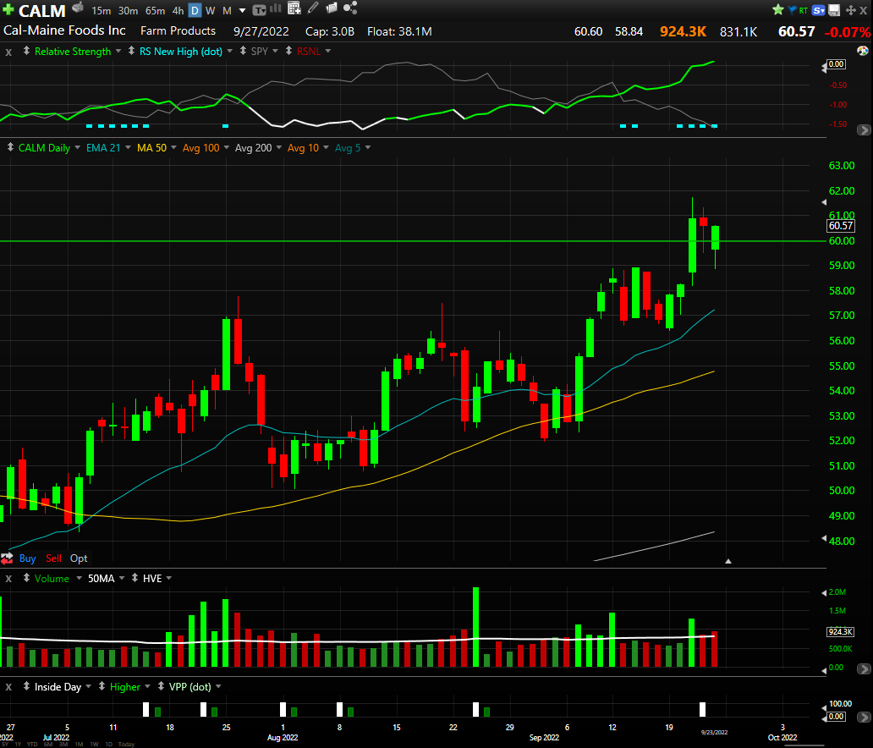Click the RS pane scroll-right button

point(864,129)
